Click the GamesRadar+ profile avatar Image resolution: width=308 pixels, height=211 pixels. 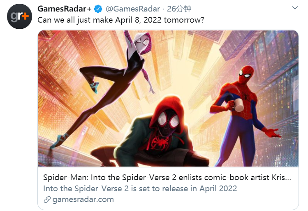tap(19, 16)
